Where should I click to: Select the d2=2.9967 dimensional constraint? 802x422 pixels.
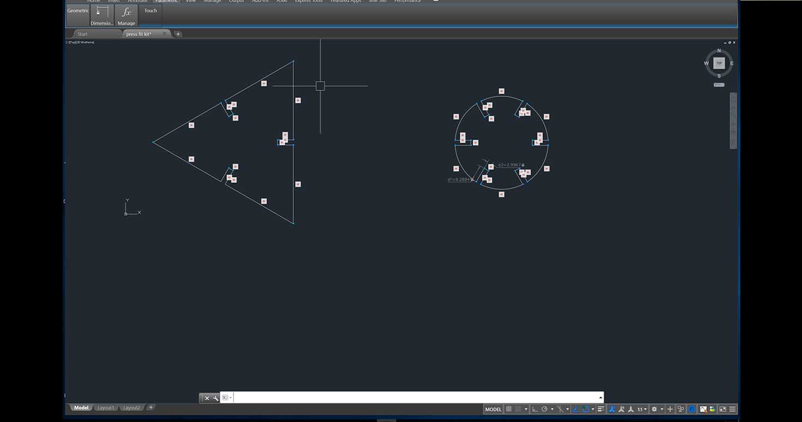(511, 164)
